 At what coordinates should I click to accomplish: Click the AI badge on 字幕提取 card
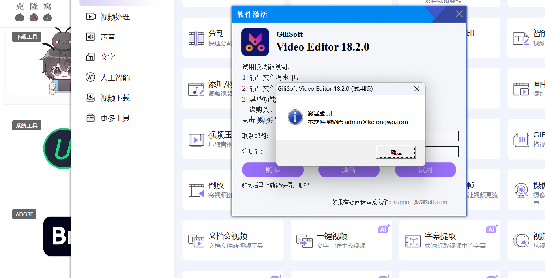tap(492, 229)
